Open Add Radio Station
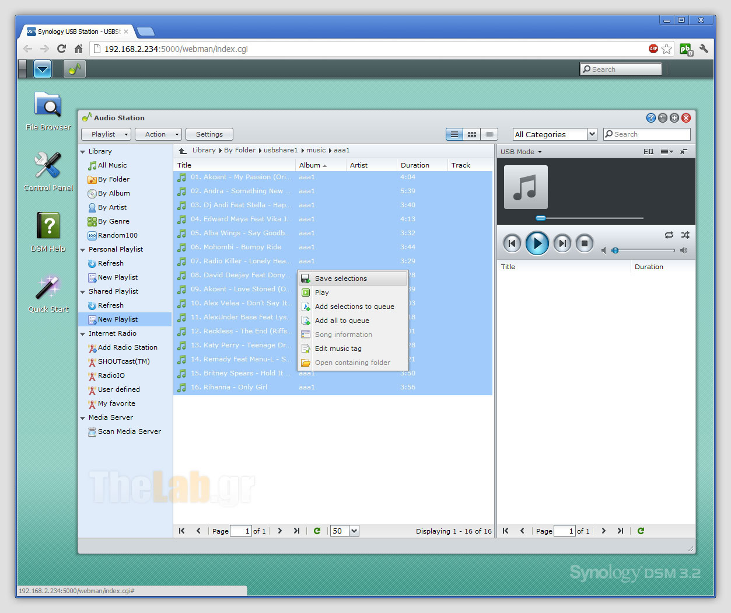Image resolution: width=731 pixels, height=613 pixels. point(127,347)
